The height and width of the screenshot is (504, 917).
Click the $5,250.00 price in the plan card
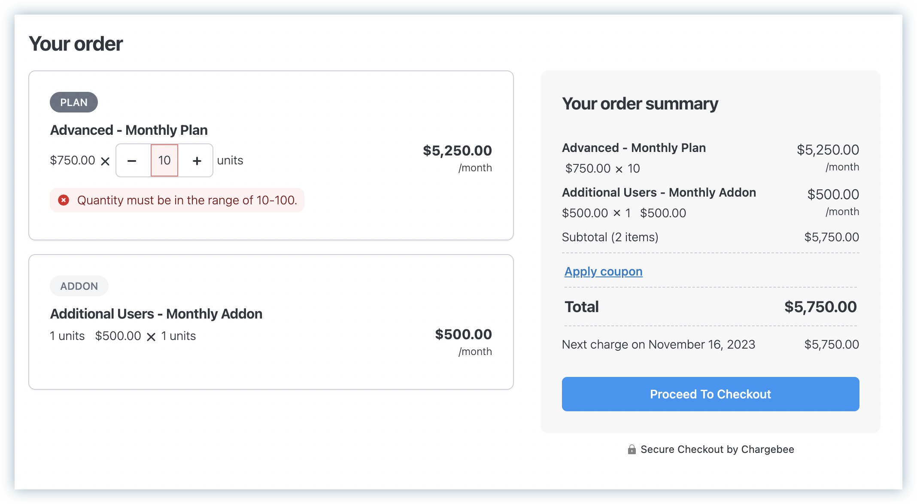[x=457, y=151]
